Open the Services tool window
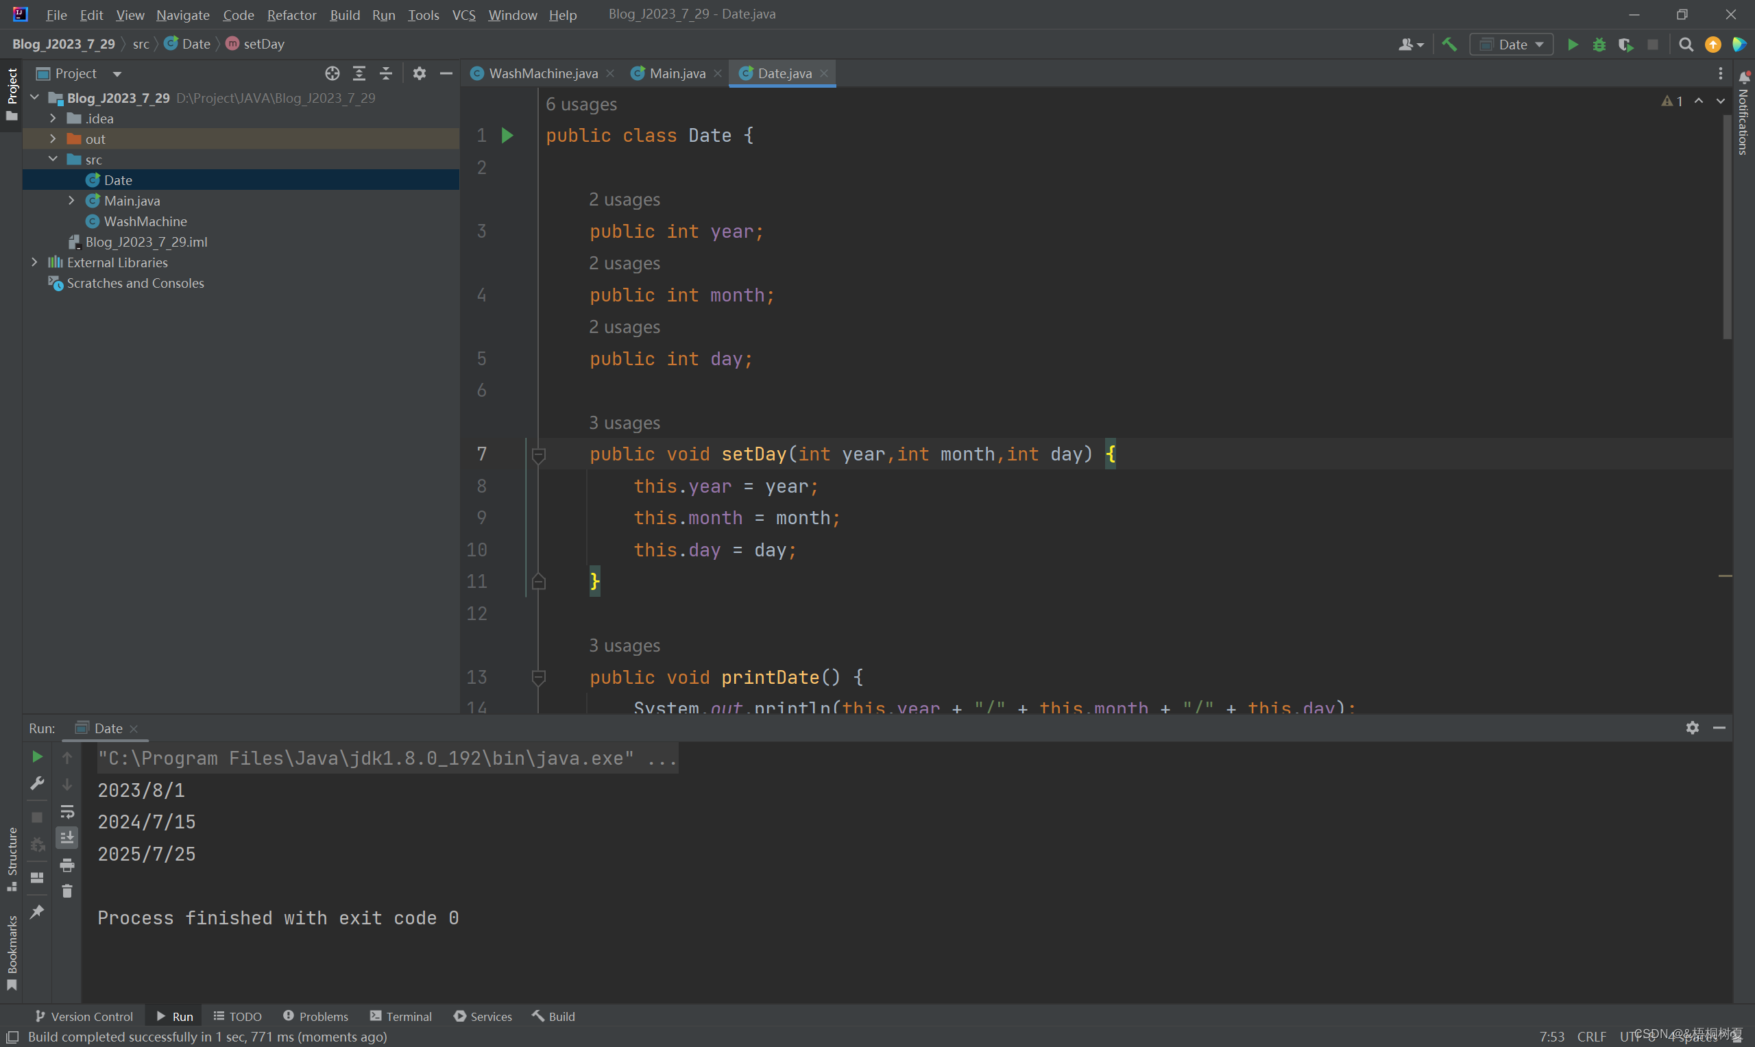The image size is (1755, 1047). click(483, 1016)
